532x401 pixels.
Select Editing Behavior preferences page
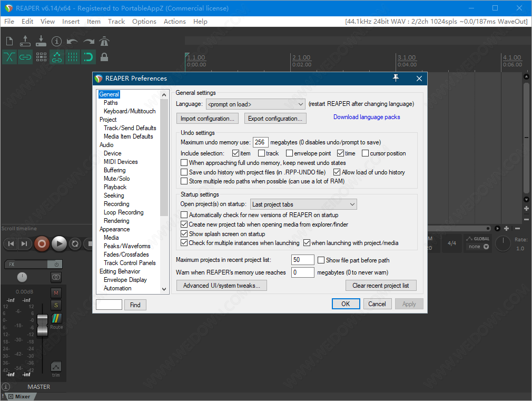[x=120, y=271]
